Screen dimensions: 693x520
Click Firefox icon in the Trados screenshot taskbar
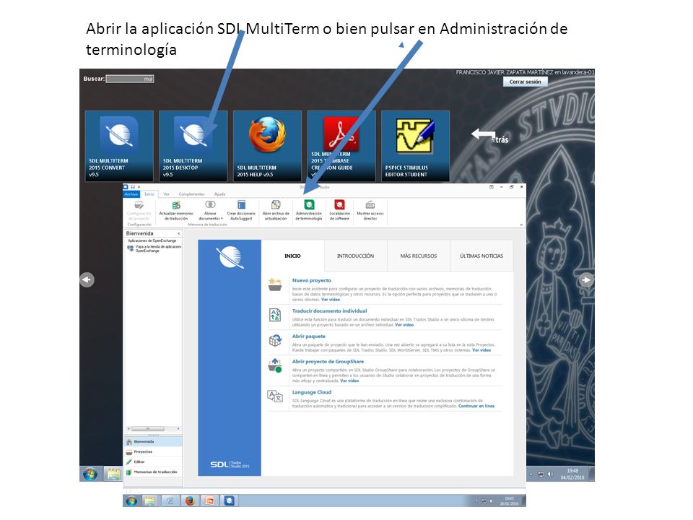(x=190, y=500)
